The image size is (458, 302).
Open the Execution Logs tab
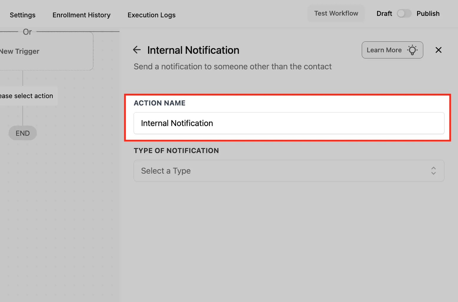152,15
